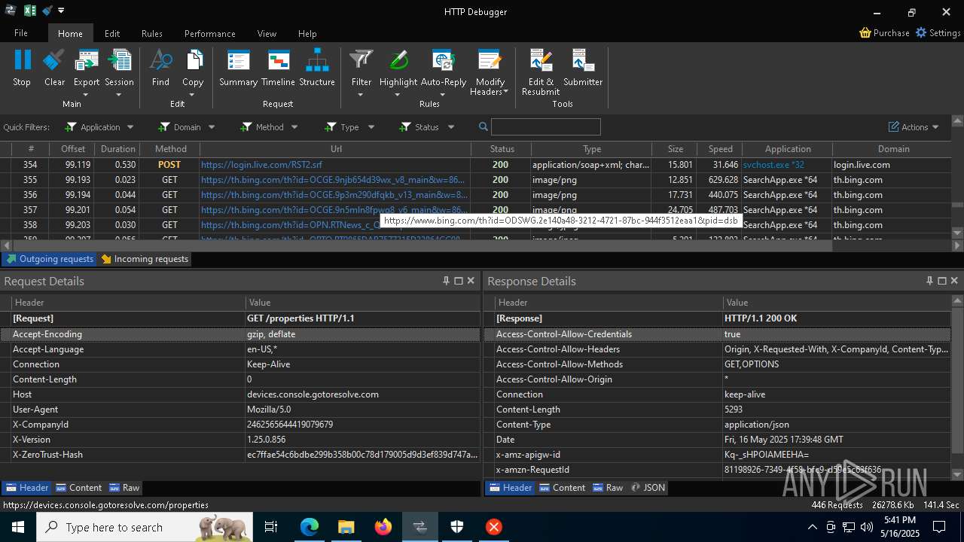Expand the Session dropdown arrow

[x=119, y=95]
